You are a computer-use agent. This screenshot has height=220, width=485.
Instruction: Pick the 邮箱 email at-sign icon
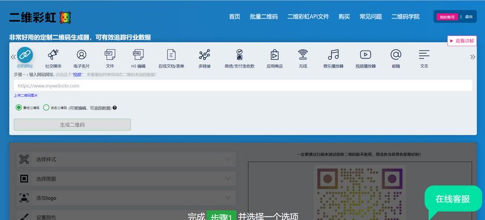point(396,54)
